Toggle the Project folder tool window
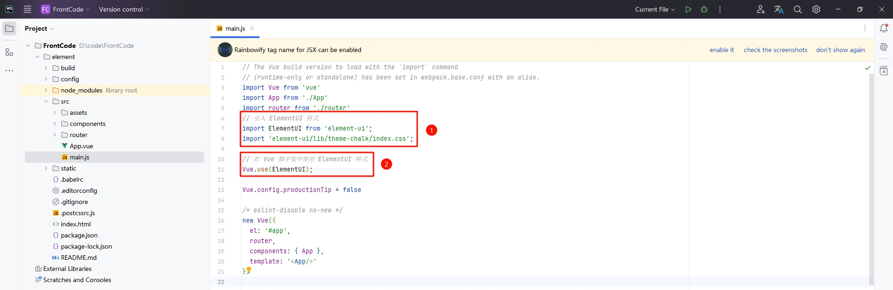Viewport: 893px width, 290px height. pyautogui.click(x=9, y=28)
